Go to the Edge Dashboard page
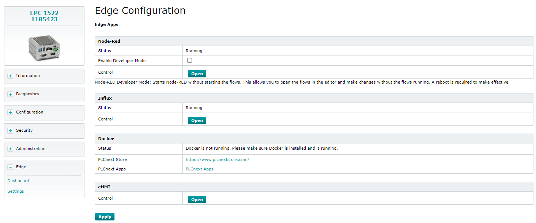 (18, 181)
